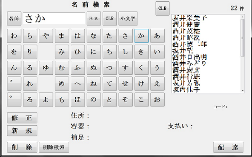Toggle 小文字 small-character mode

(128, 18)
